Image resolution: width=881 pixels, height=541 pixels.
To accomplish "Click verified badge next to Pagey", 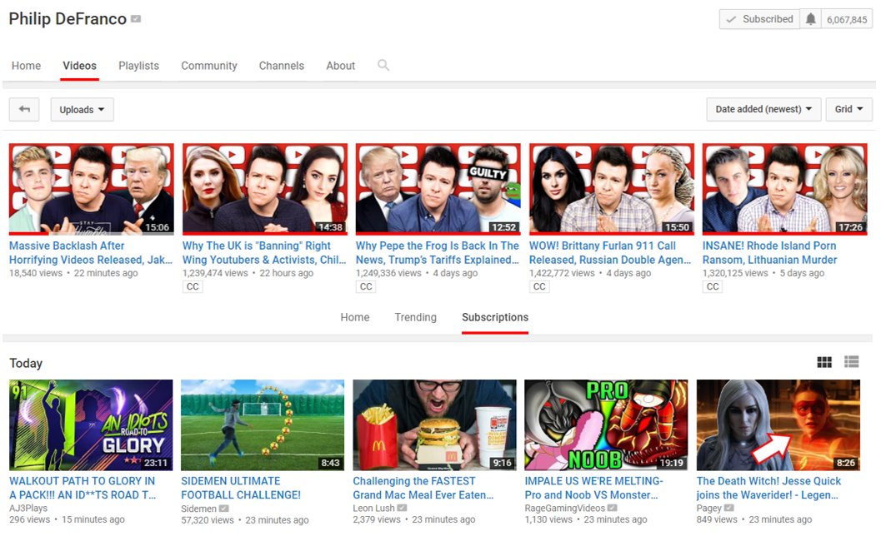I will point(728,508).
